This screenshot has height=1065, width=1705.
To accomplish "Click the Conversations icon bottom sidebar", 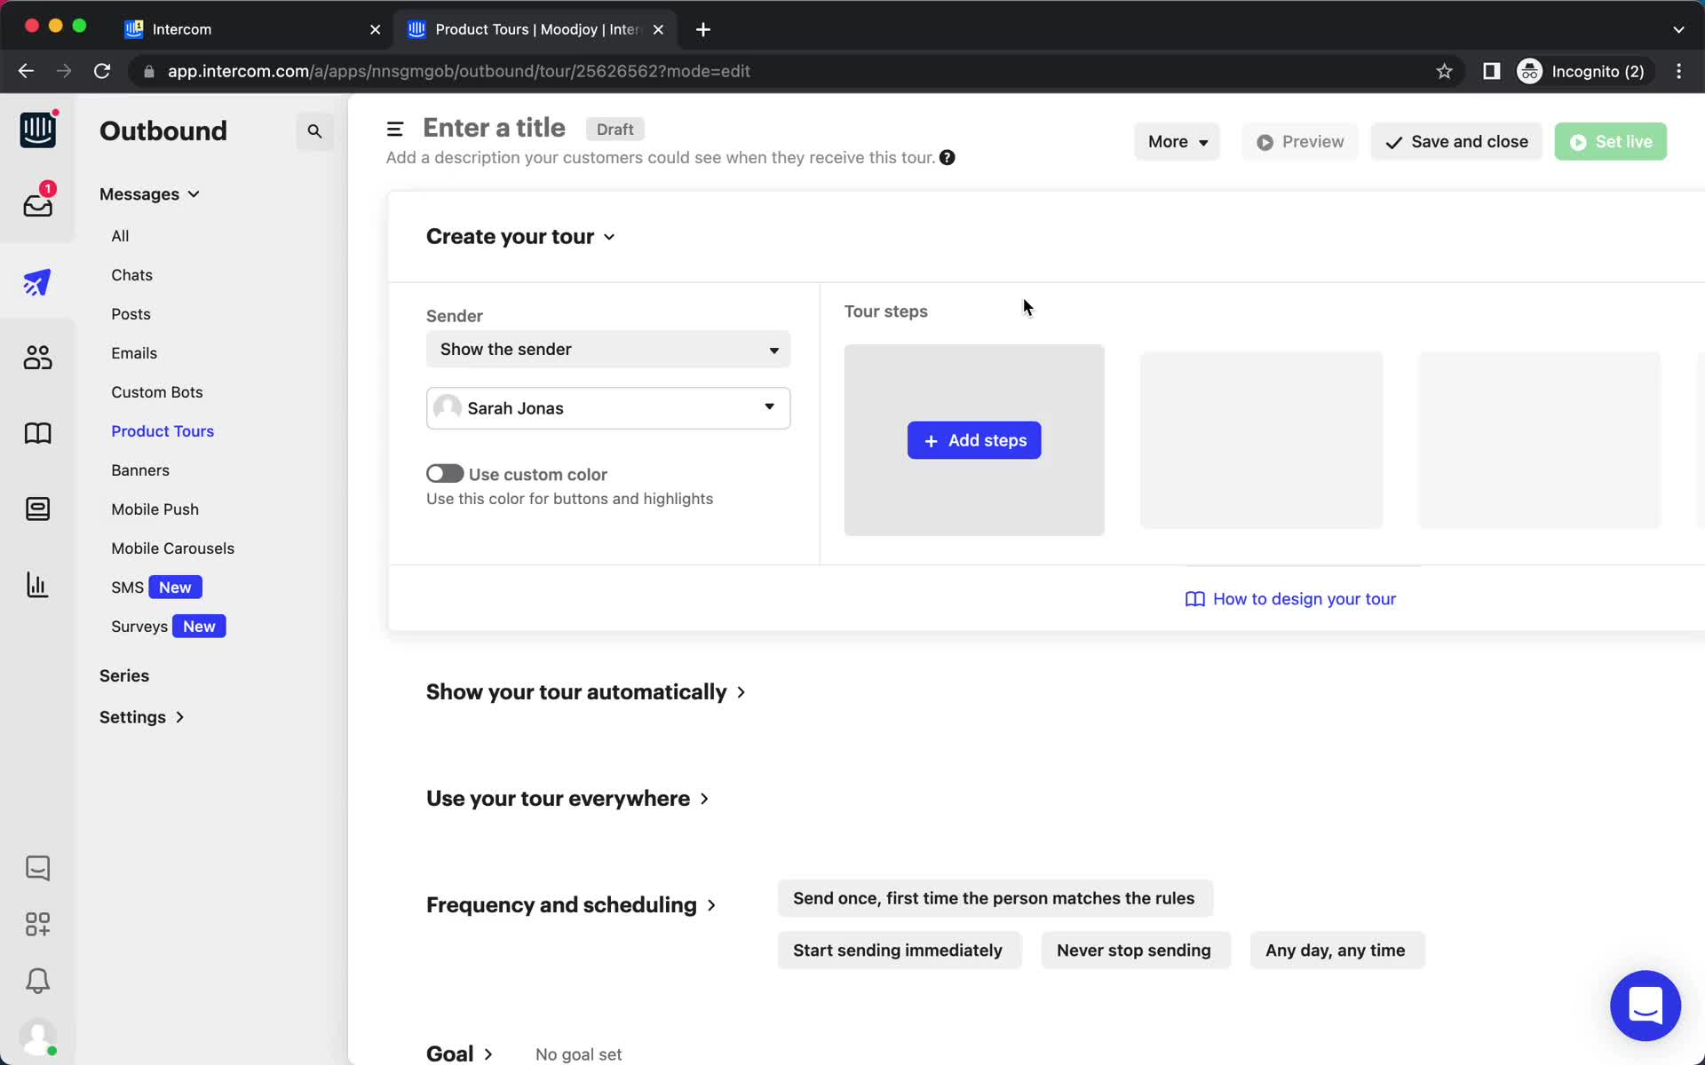I will coord(36,867).
